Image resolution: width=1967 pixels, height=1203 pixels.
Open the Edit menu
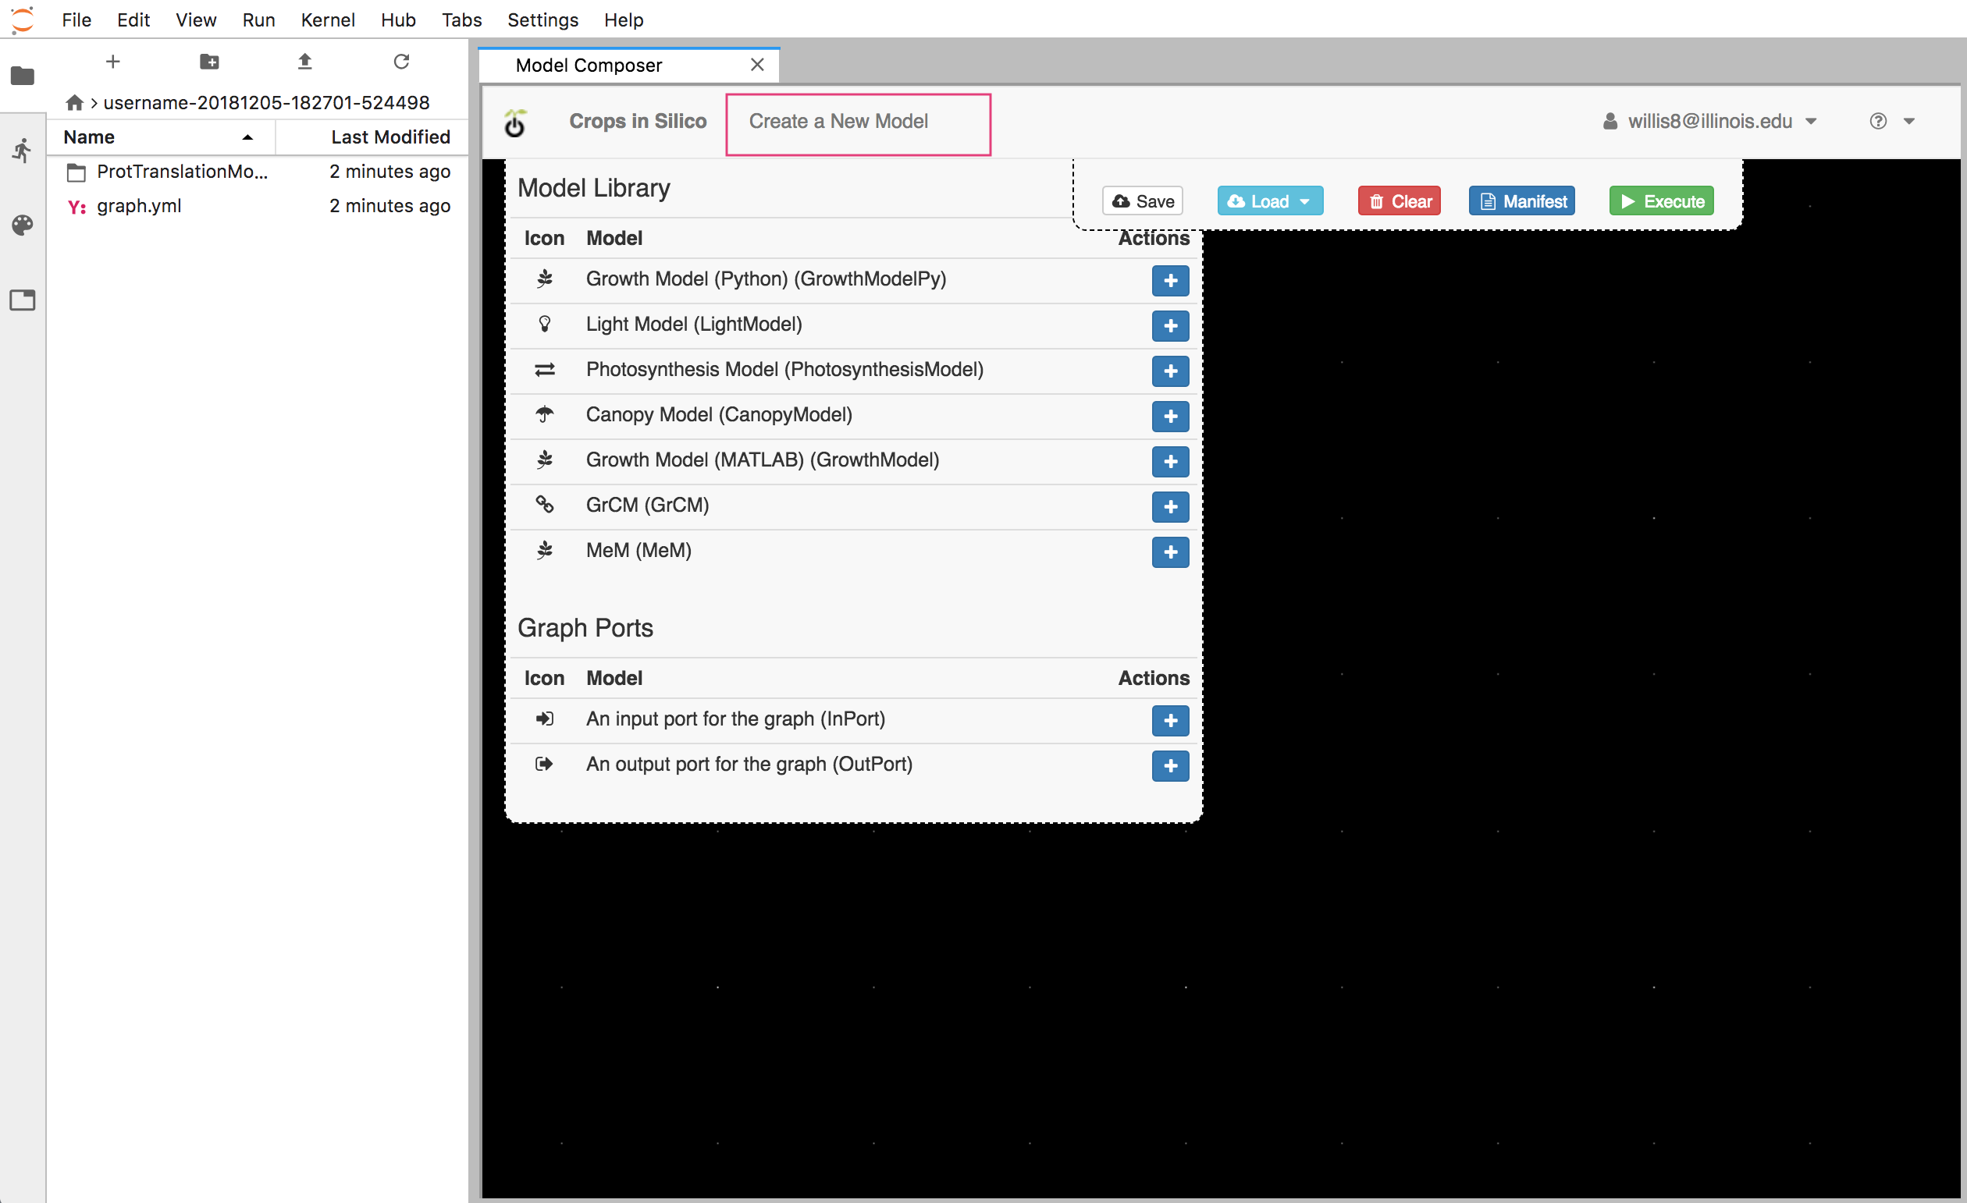click(x=133, y=20)
